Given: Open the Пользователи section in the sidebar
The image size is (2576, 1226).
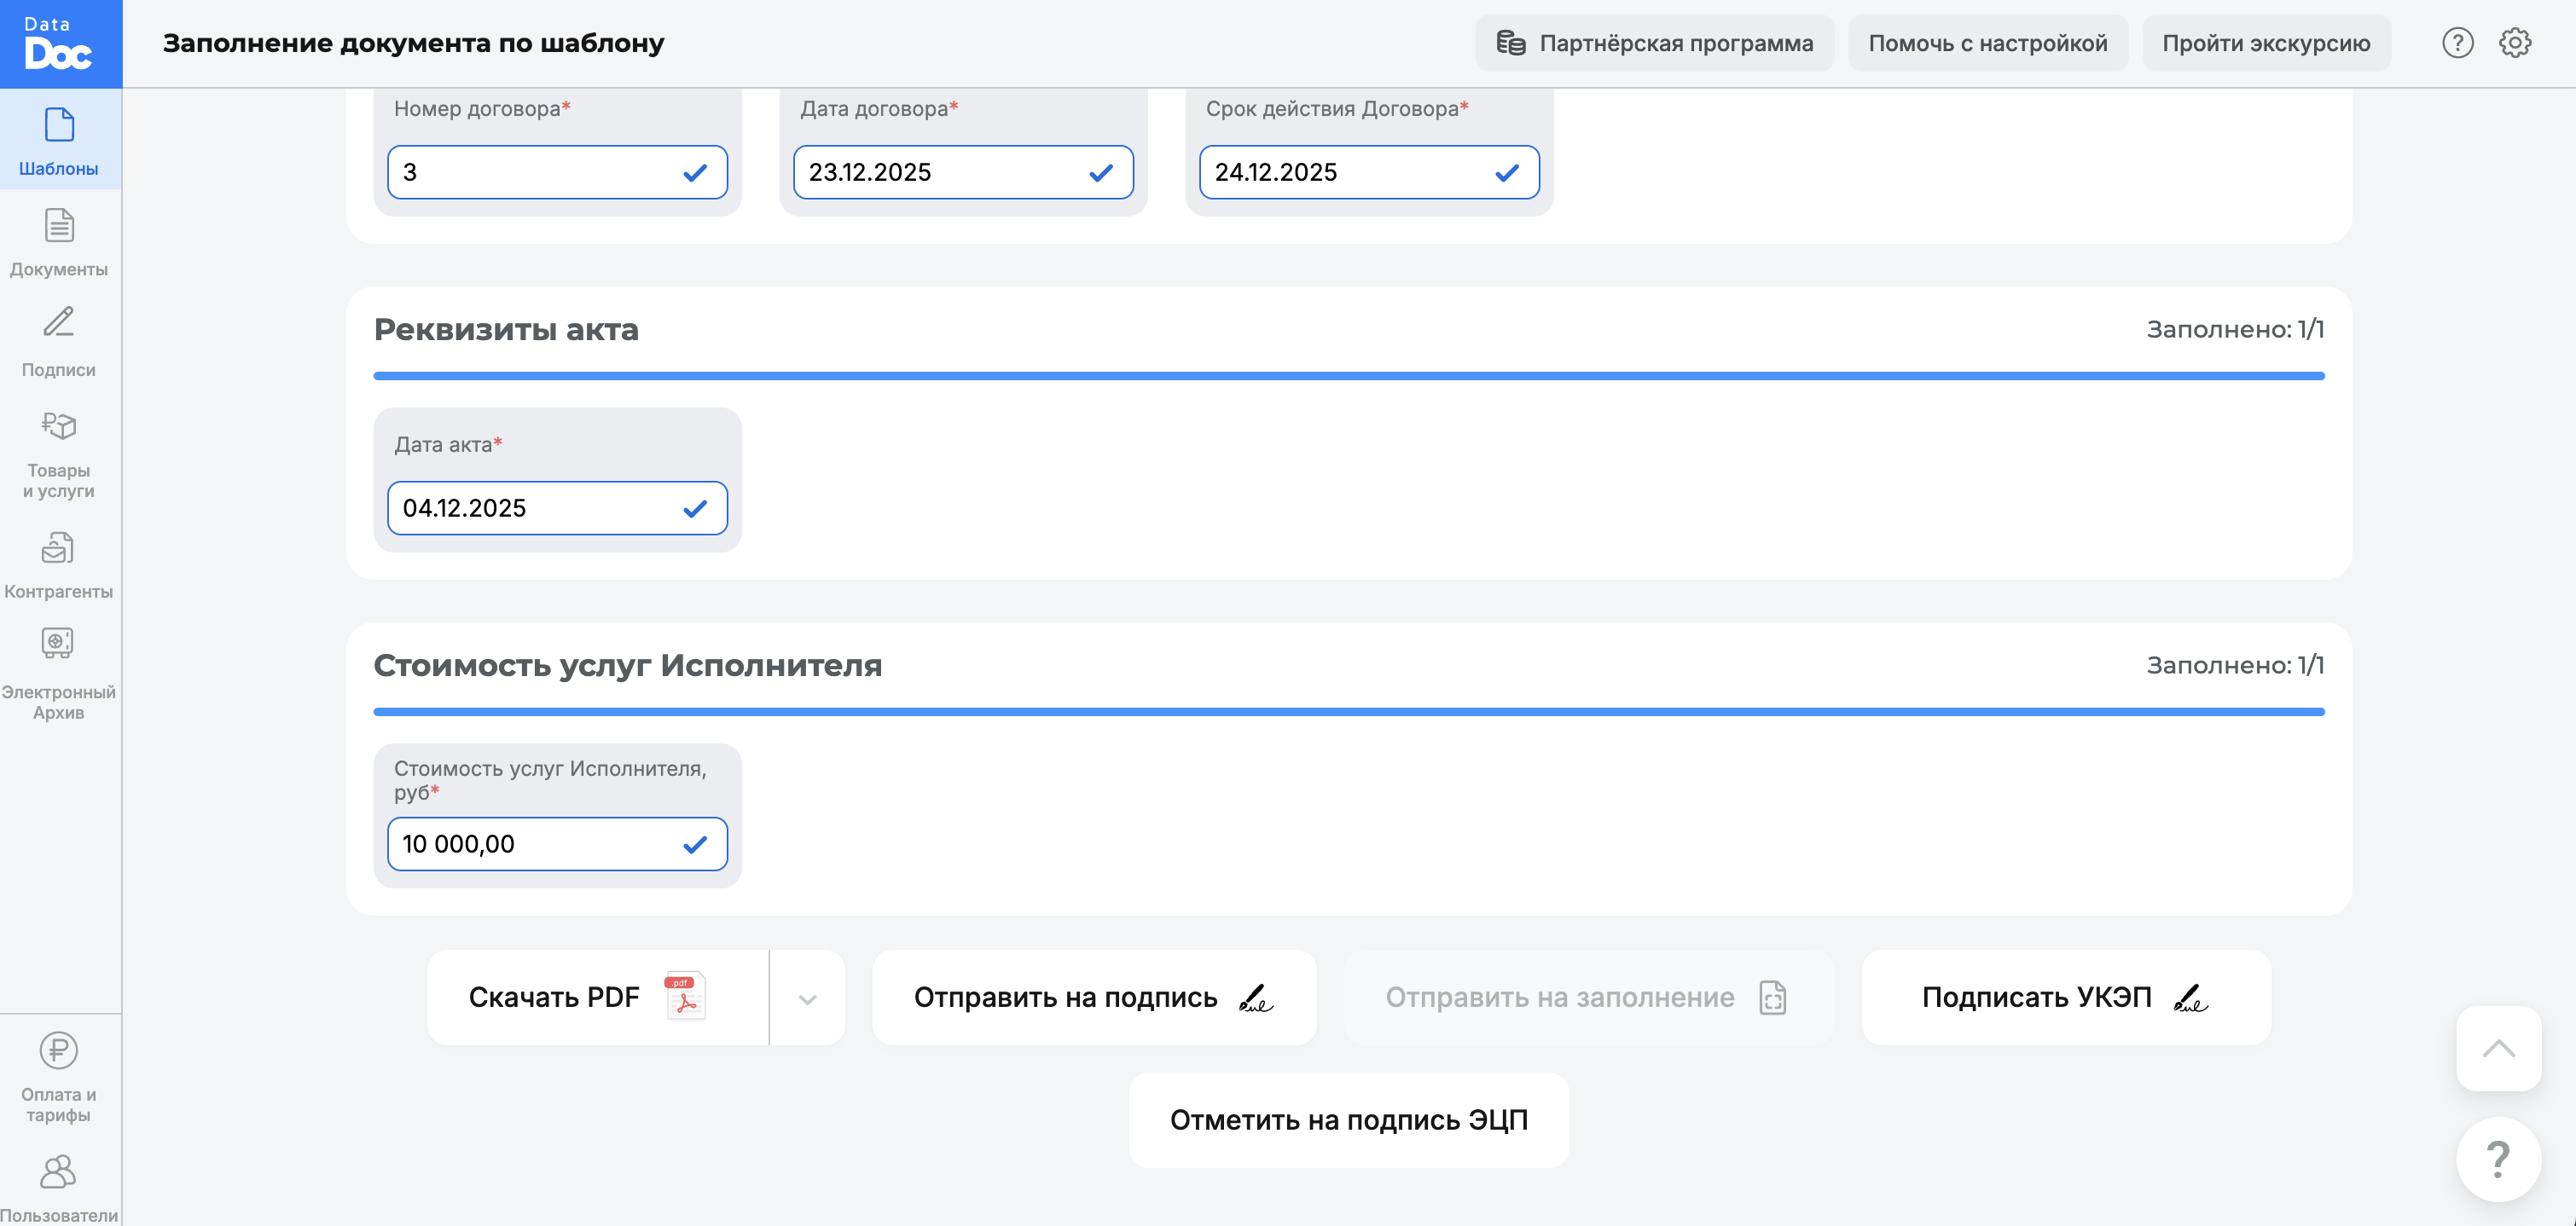Looking at the screenshot, I should click(x=59, y=1184).
